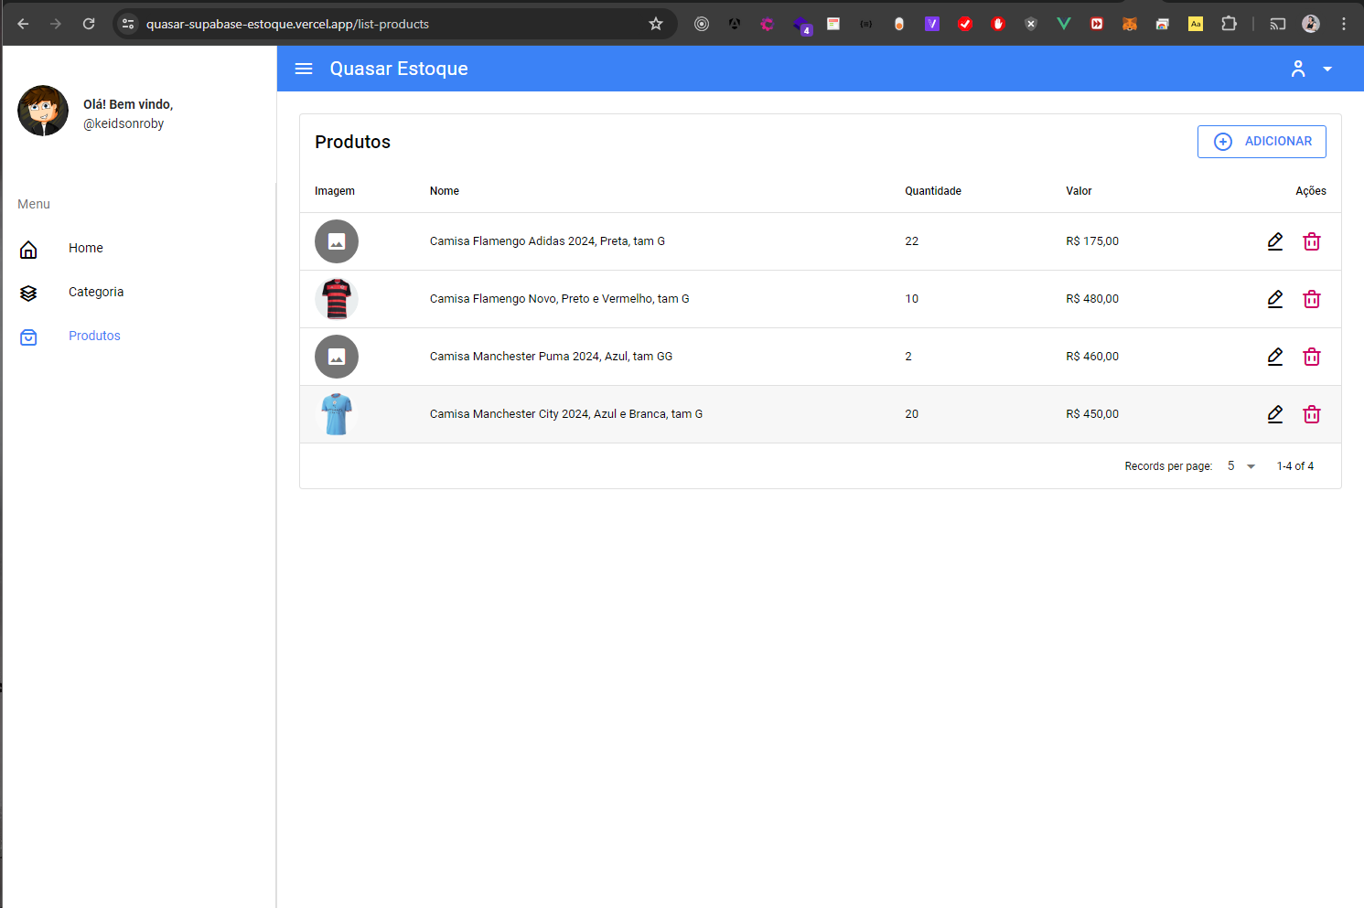The width and height of the screenshot is (1364, 908).
Task: Click the keidsonroby profile avatar
Action: click(x=43, y=111)
